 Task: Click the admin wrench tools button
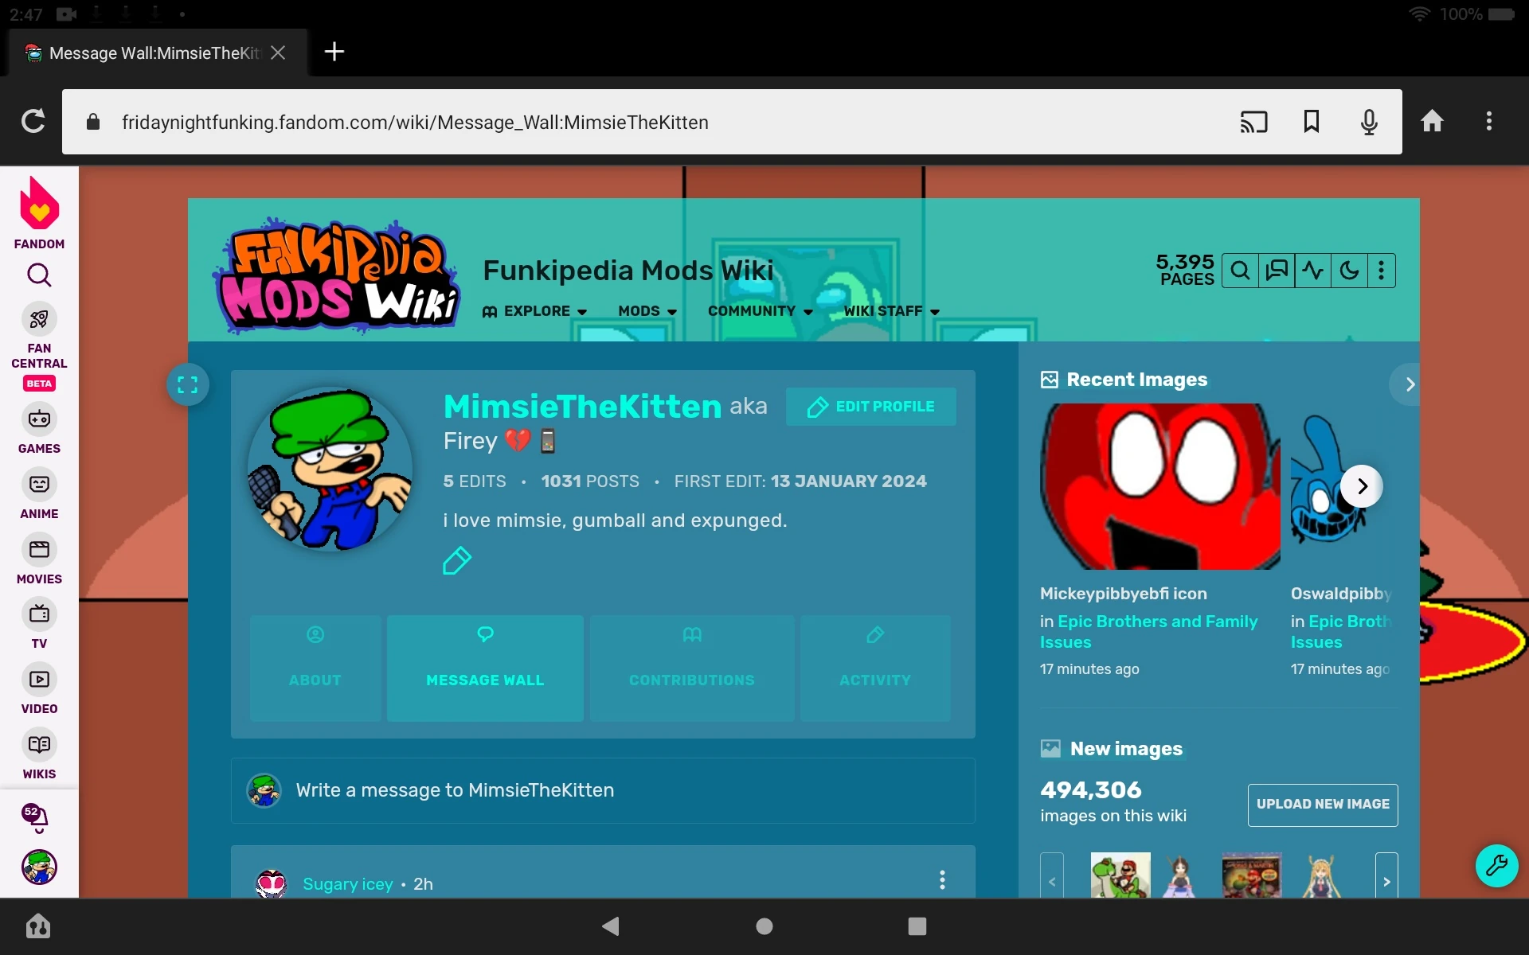pyautogui.click(x=1496, y=865)
